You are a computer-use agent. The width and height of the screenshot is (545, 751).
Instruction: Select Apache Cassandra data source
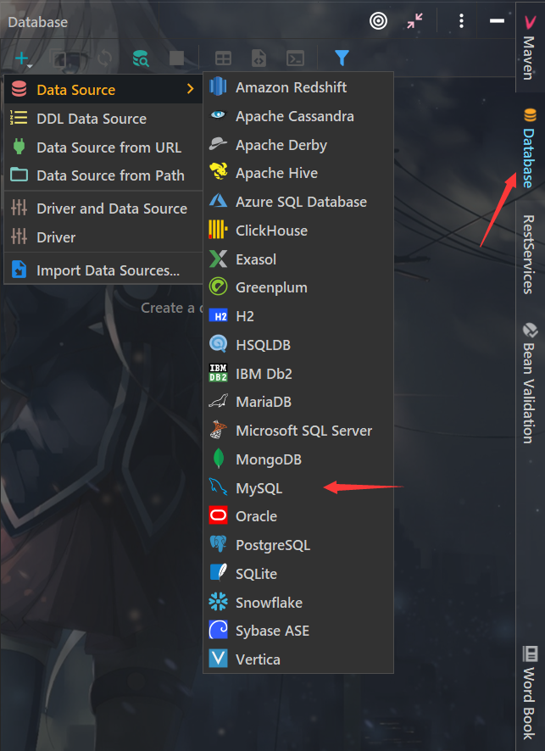click(298, 116)
